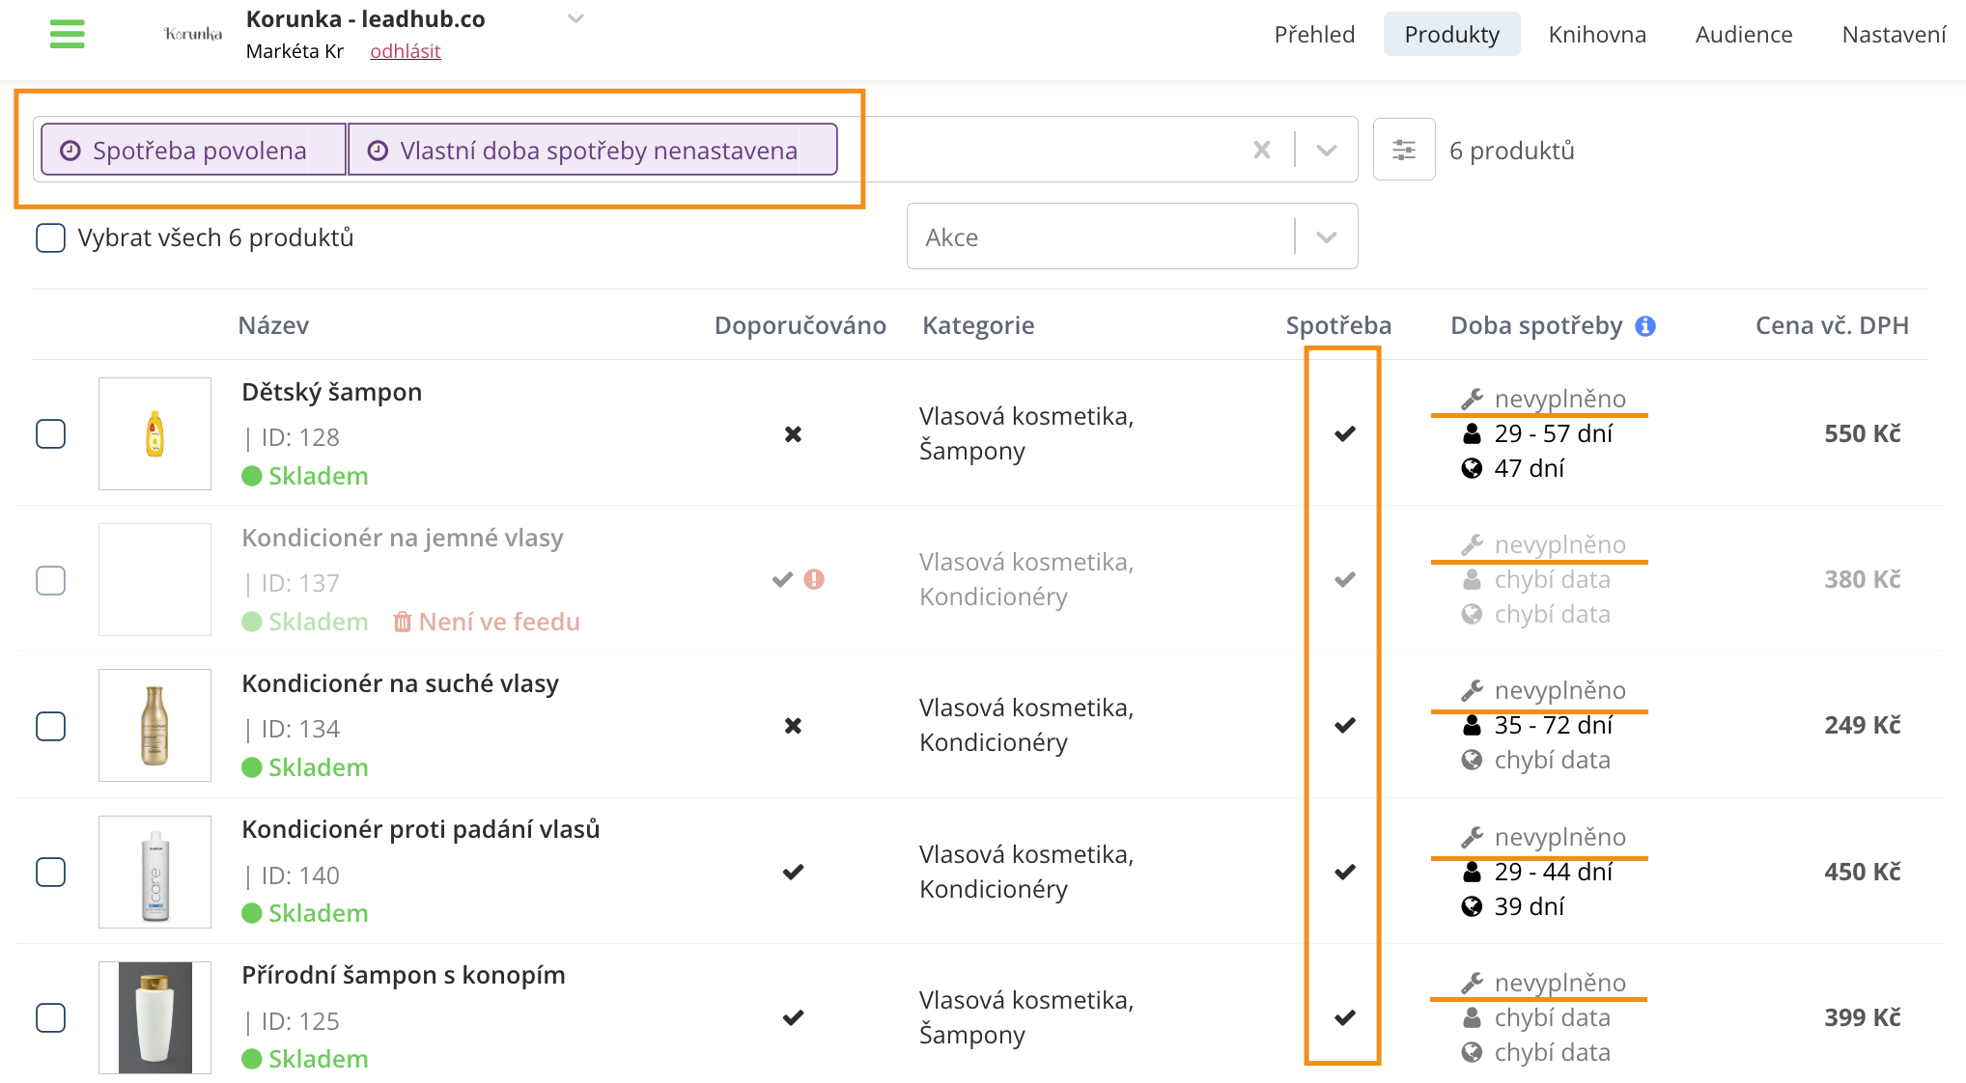The image size is (1966, 1083).
Task: Click wrench icon for Dětský šampon doba spotřeby
Action: click(x=1472, y=399)
